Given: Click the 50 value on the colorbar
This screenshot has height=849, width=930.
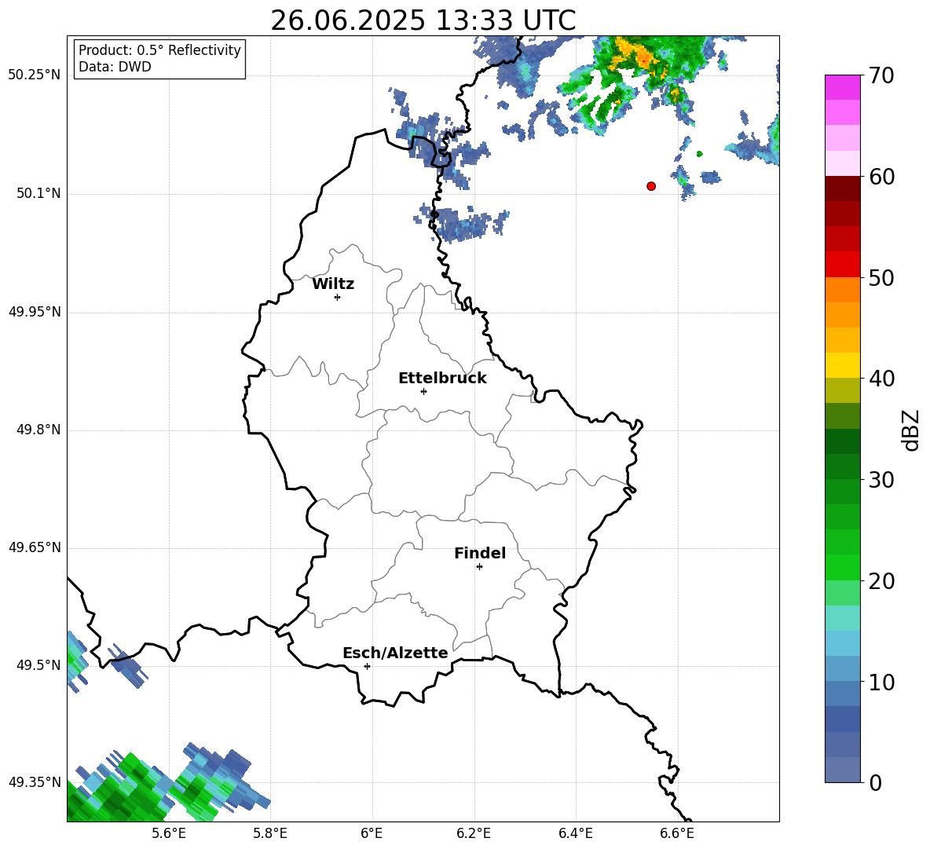Looking at the screenshot, I should (x=881, y=277).
